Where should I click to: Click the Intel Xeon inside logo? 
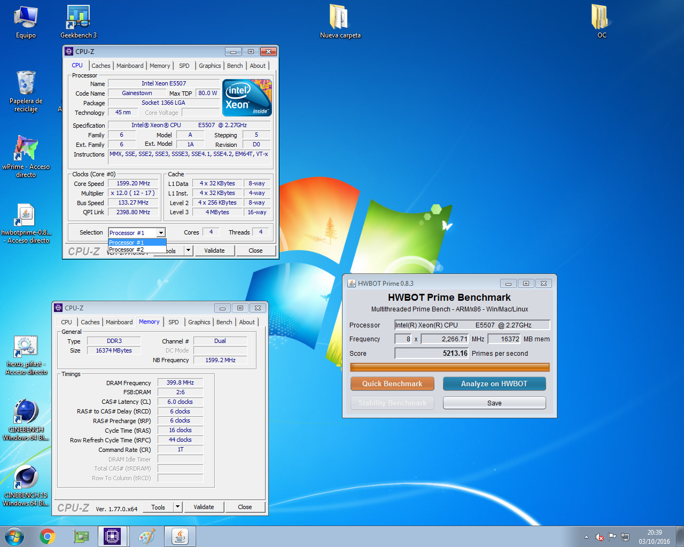point(247,98)
